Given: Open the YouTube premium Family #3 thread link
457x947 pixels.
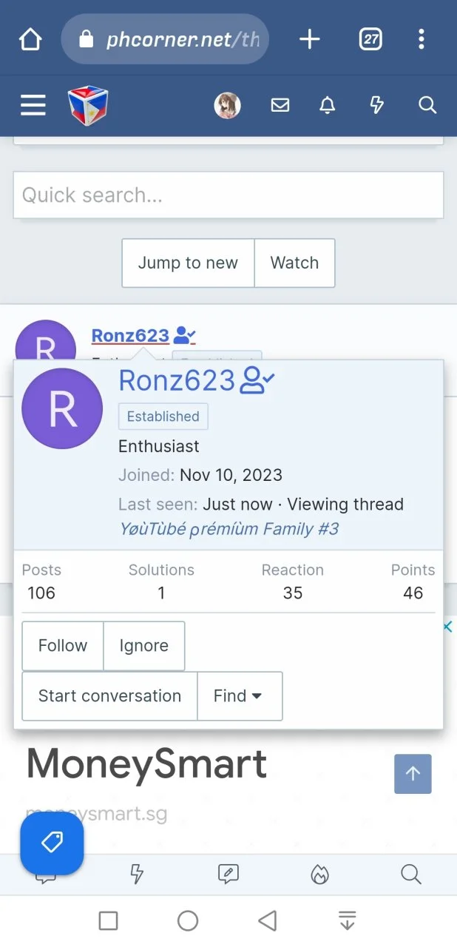Looking at the screenshot, I should pos(228,529).
